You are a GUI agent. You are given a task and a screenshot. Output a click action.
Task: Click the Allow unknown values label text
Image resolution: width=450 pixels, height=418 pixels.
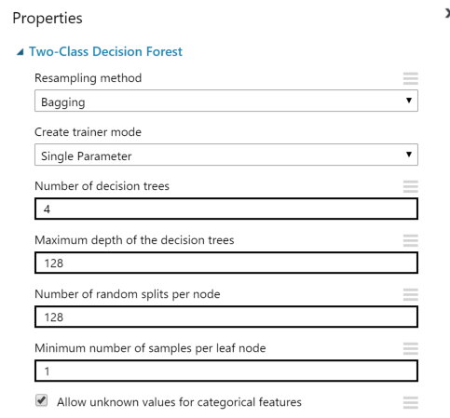click(179, 402)
